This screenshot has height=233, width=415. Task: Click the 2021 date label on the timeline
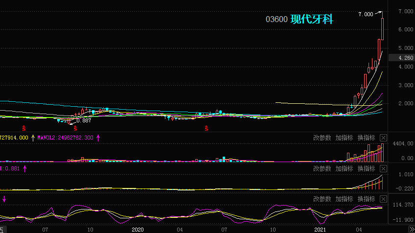point(320,230)
